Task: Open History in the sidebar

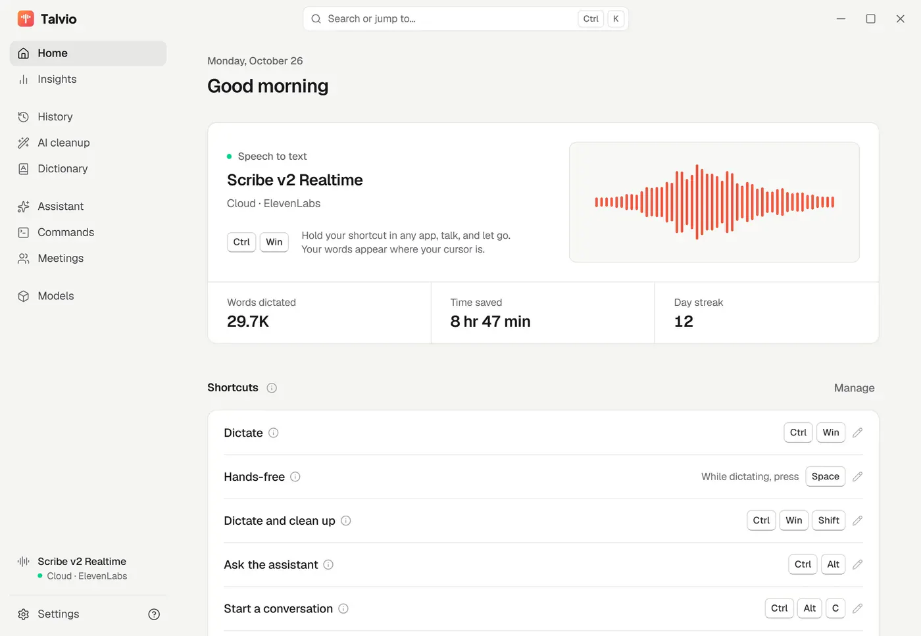Action: tap(88, 117)
